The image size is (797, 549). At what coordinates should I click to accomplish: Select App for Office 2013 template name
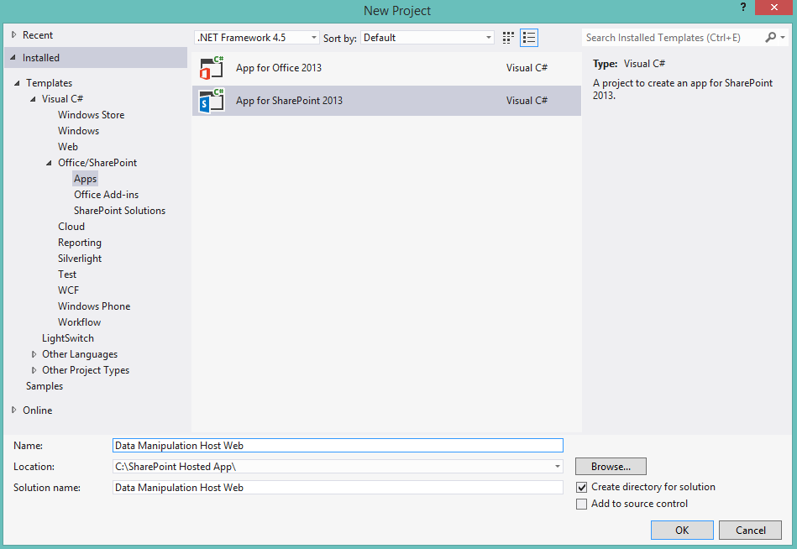coord(279,68)
